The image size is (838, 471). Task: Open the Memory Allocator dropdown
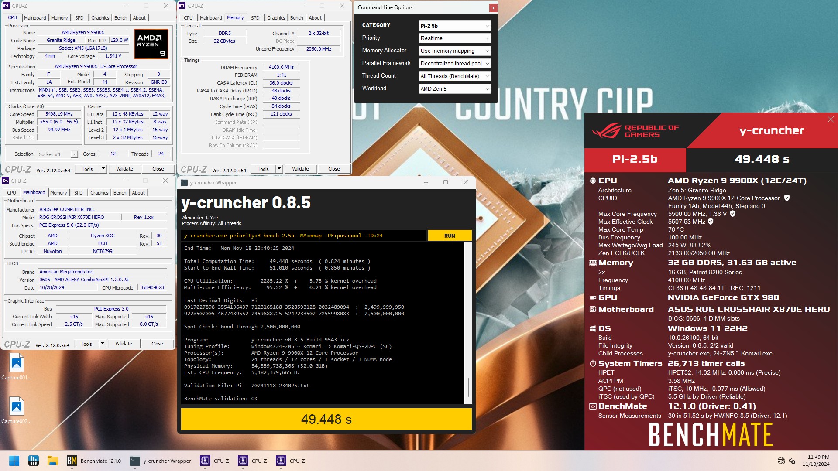(x=455, y=51)
